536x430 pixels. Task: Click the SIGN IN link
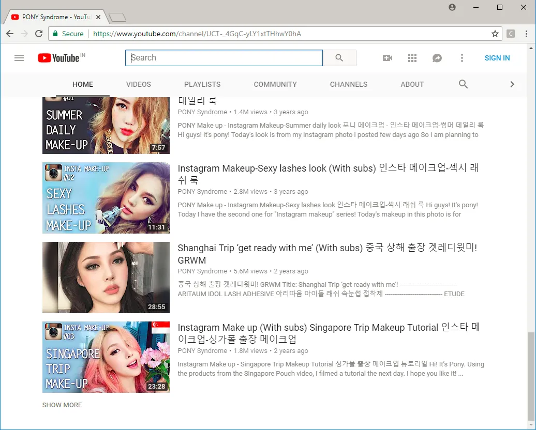coord(497,58)
